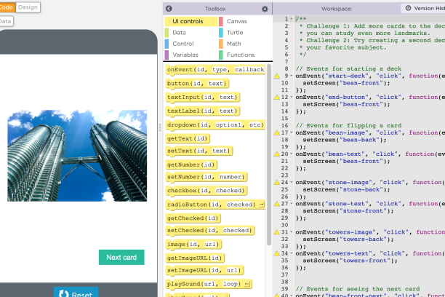445x297 pixels.
Task: Expand radioButton block parameters arrow
Action: pos(261,205)
